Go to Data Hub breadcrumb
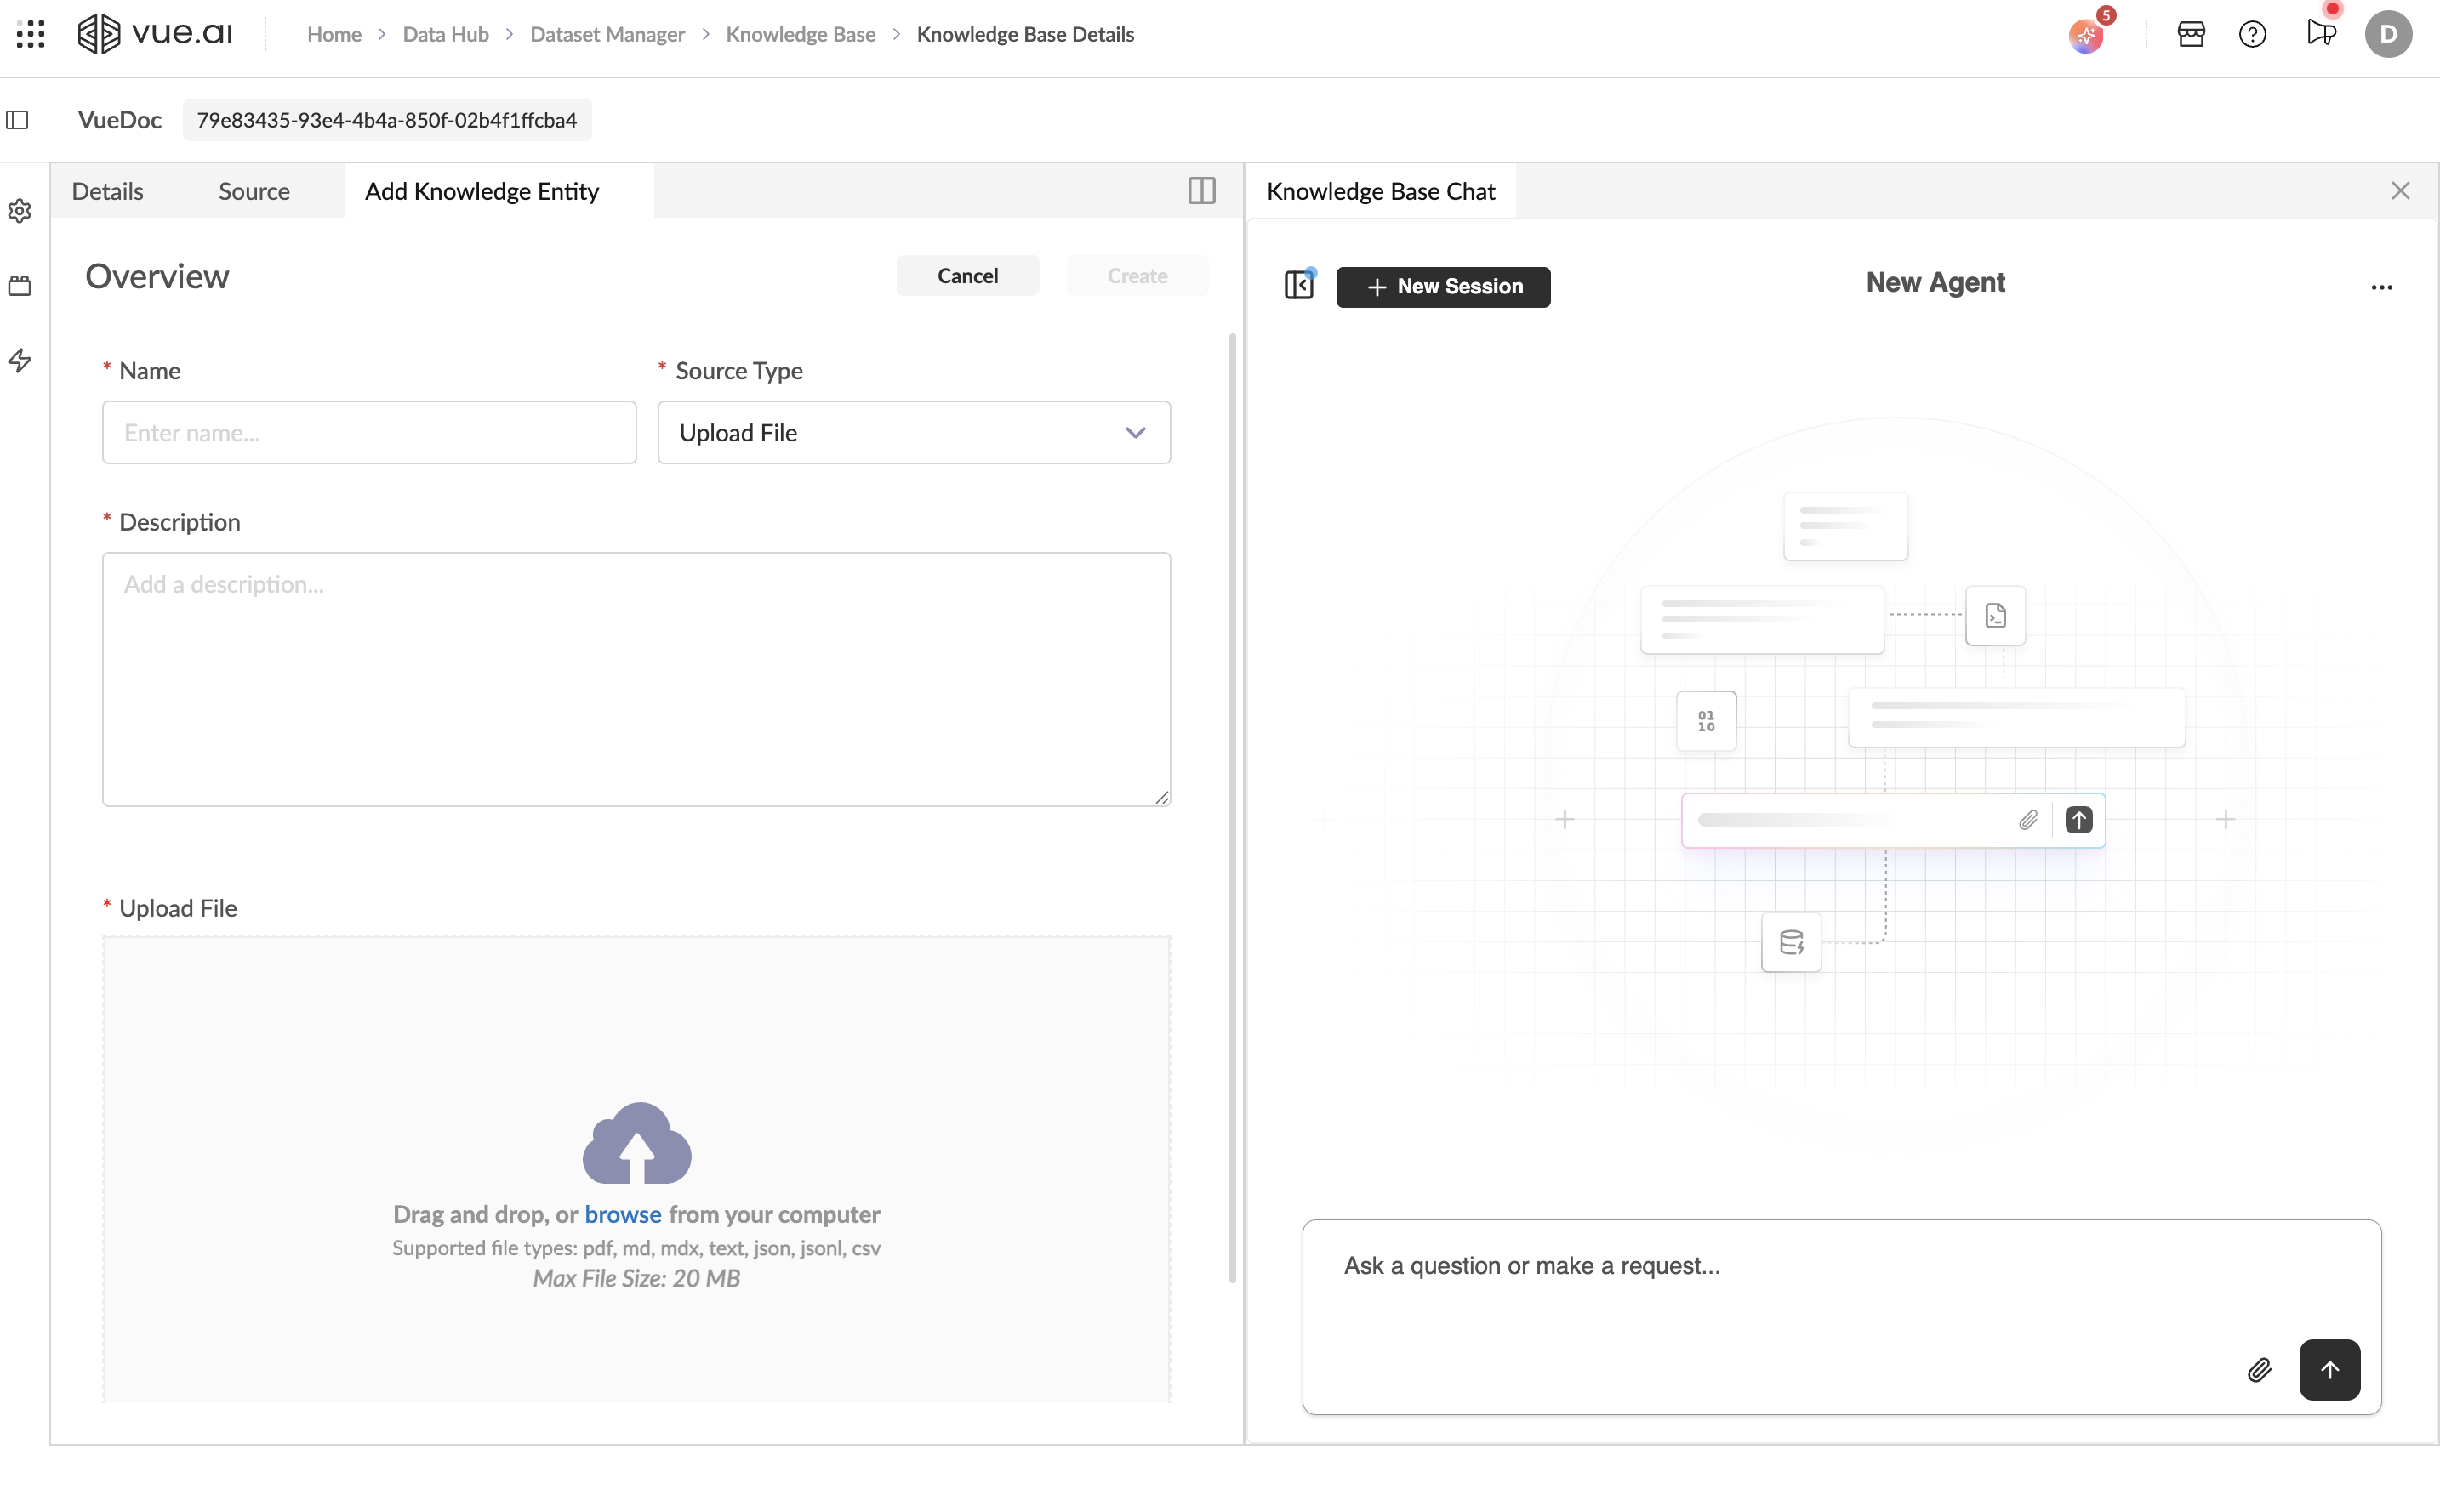The image size is (2440, 1512). [445, 34]
